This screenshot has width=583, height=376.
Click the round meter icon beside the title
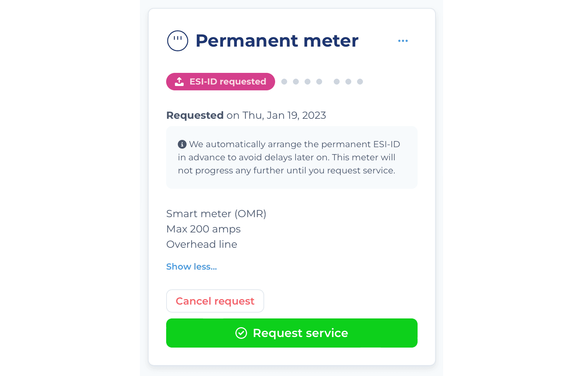[177, 40]
